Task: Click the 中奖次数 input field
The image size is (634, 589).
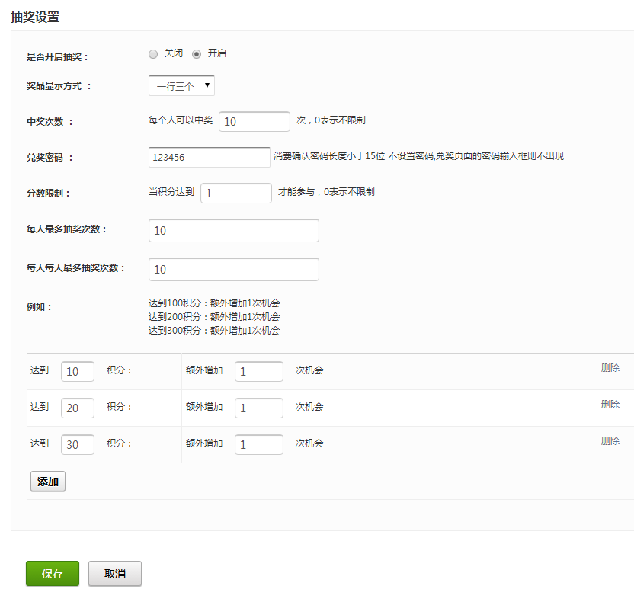Action: point(255,122)
